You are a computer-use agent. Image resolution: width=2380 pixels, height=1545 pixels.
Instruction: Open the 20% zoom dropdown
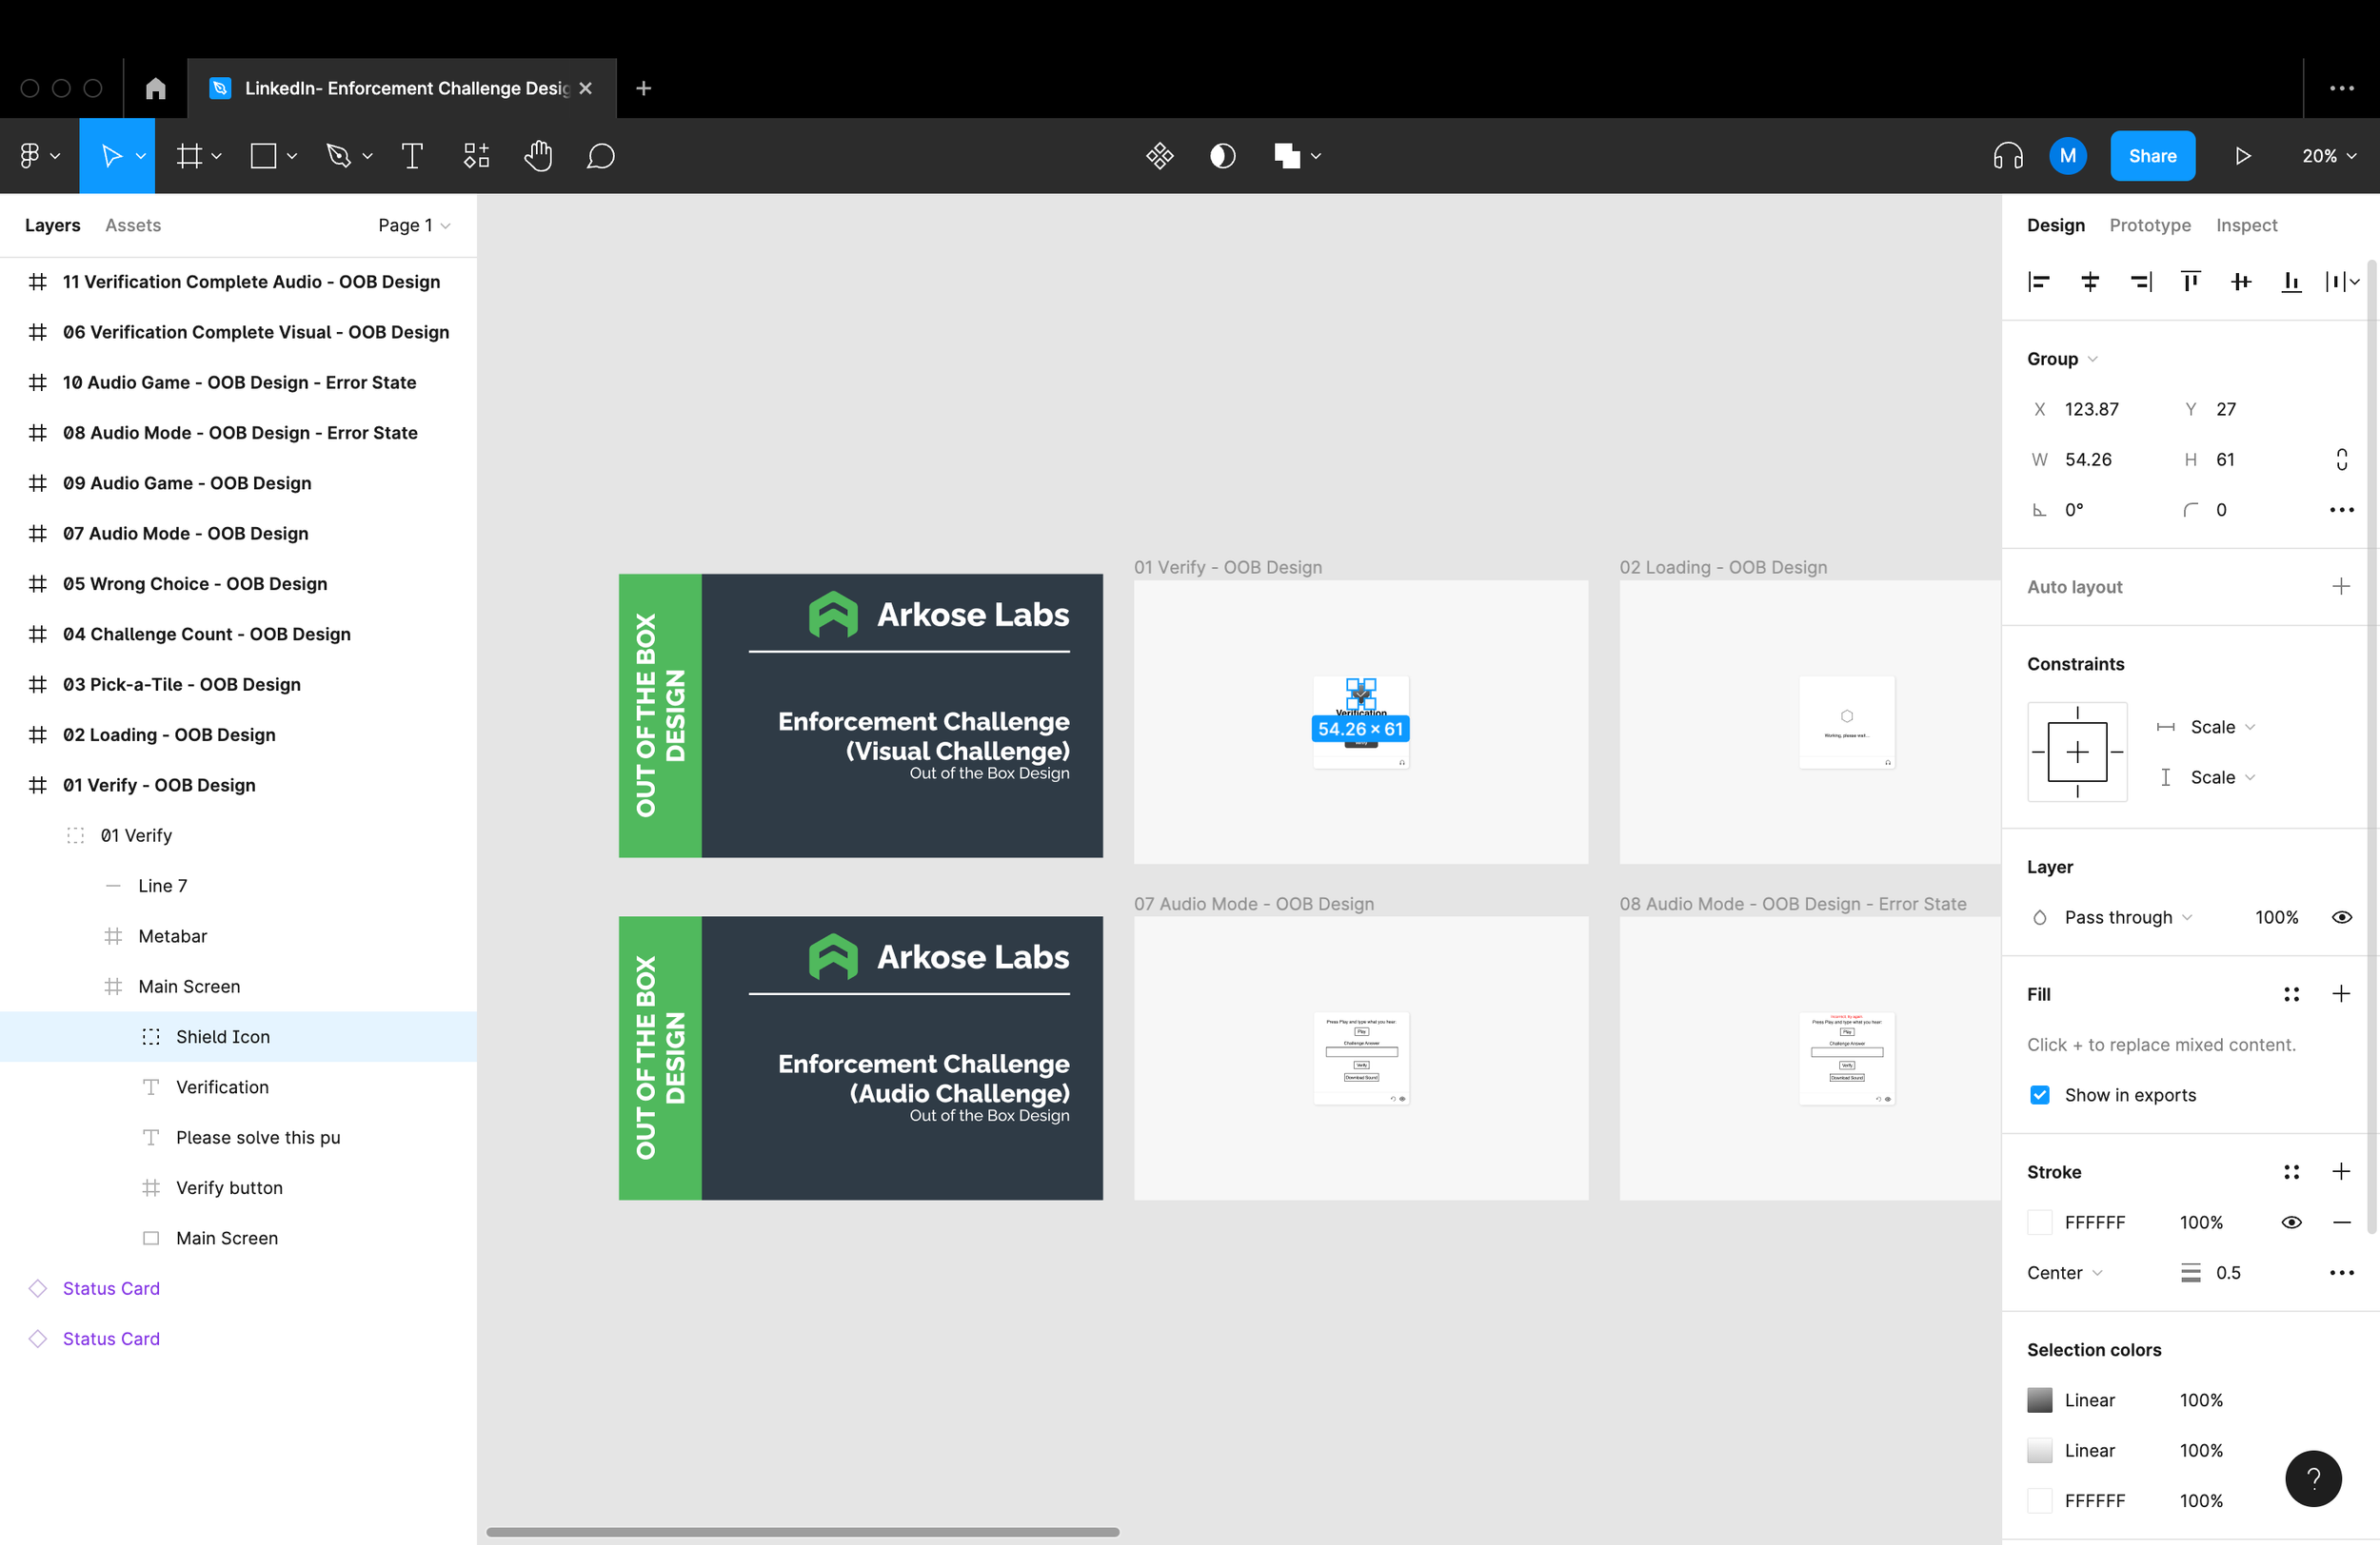pos(2328,156)
